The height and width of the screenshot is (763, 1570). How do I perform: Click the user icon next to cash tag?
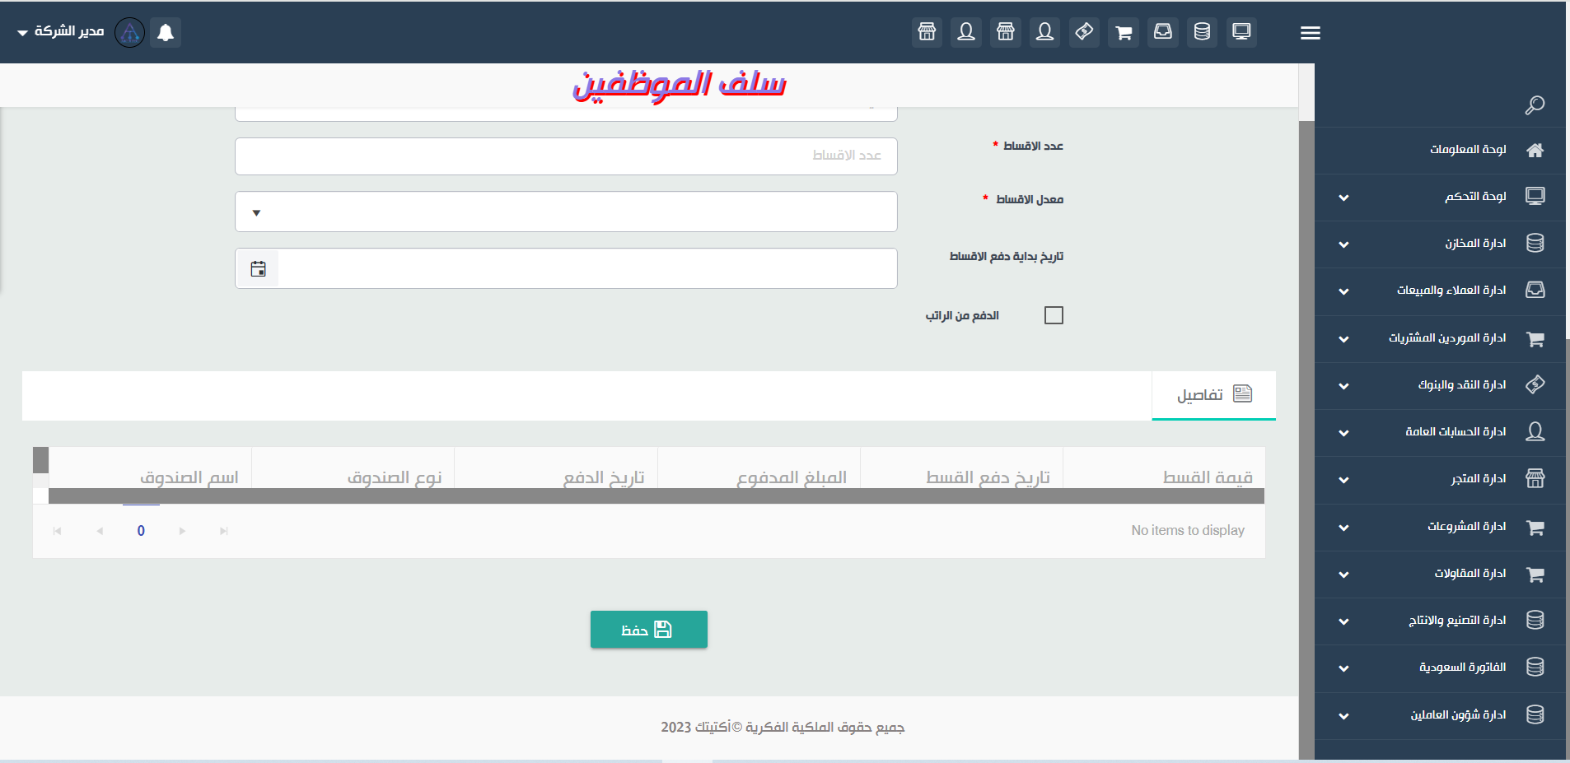point(1044,32)
